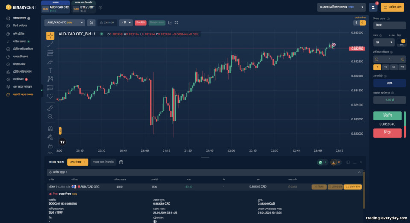Screen dimensions: 410x223
Task: Switch currency display to dollar
Action: click(x=356, y=23)
